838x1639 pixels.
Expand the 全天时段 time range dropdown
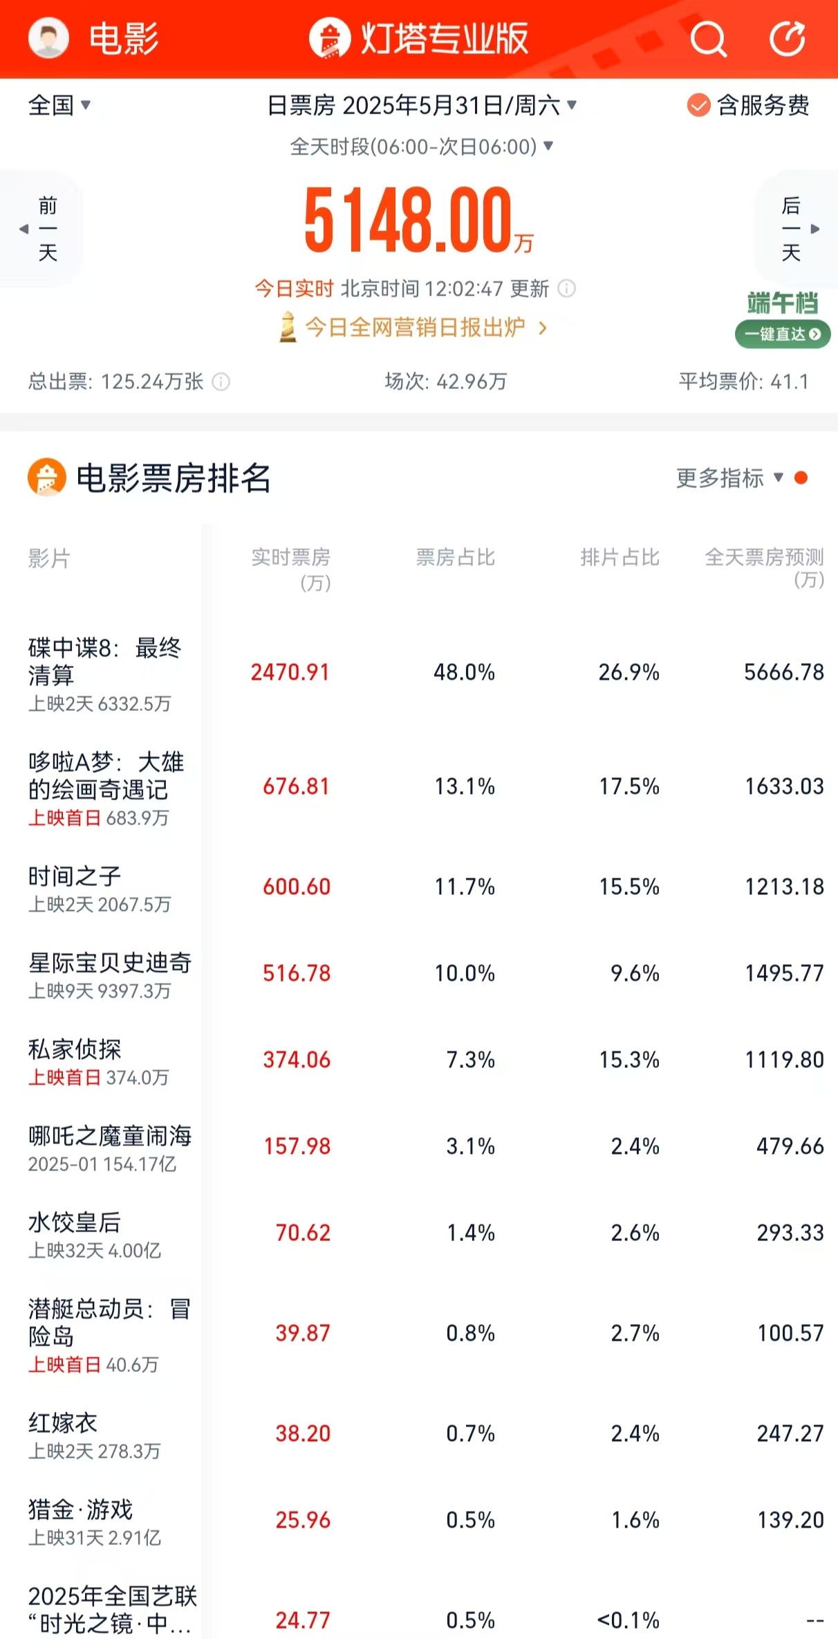coord(422,146)
